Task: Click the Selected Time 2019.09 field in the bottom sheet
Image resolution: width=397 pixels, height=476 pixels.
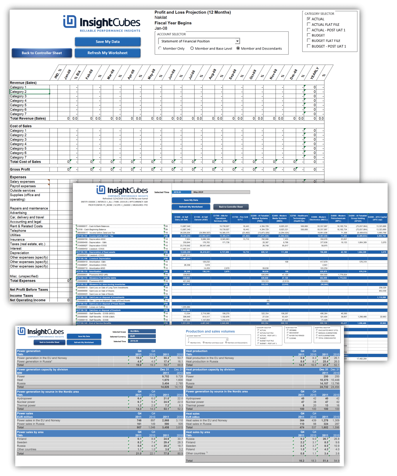Action: pyautogui.click(x=142, y=341)
